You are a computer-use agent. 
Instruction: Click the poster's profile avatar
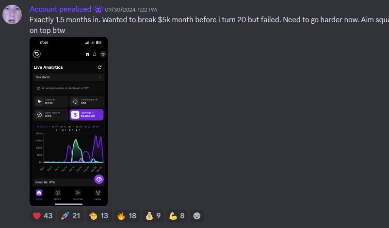click(12, 15)
